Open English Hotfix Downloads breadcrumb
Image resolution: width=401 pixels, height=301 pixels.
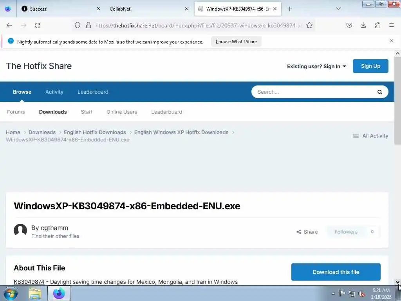click(95, 132)
